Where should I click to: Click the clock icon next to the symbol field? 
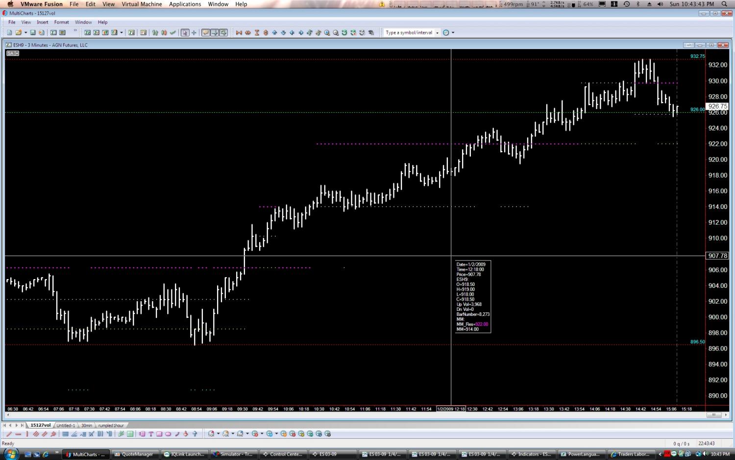coord(446,32)
